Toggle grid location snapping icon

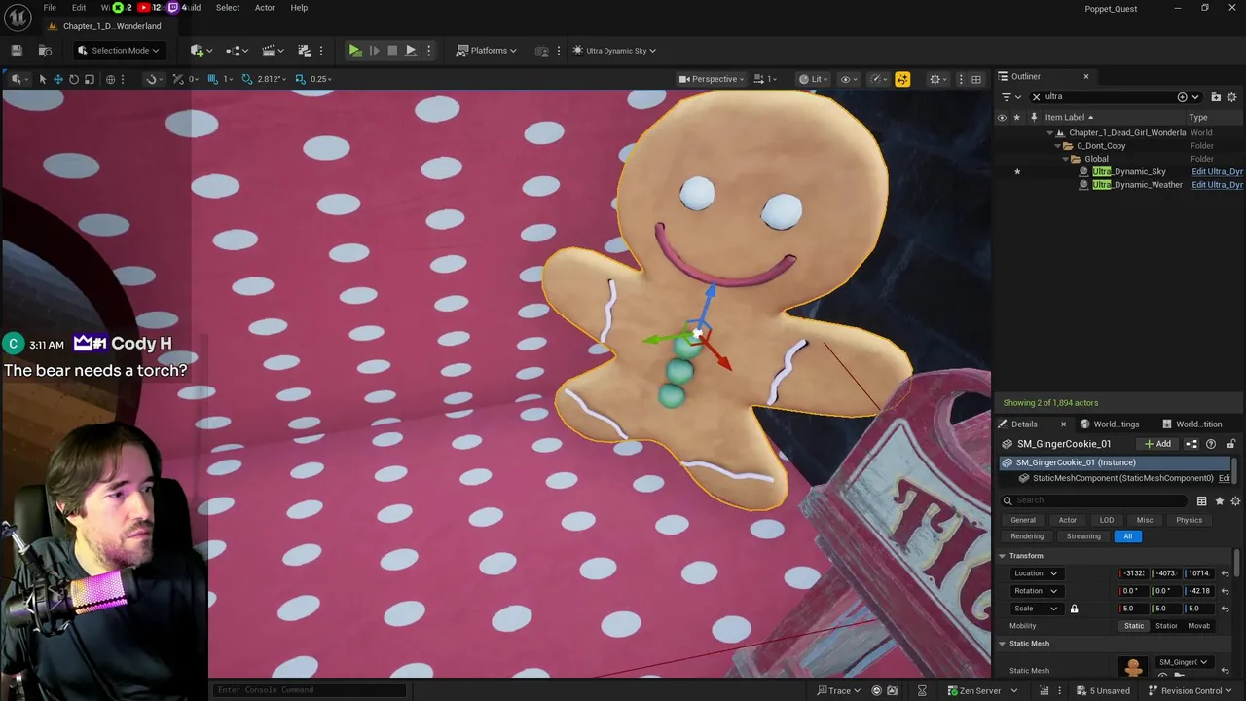pyautogui.click(x=213, y=79)
